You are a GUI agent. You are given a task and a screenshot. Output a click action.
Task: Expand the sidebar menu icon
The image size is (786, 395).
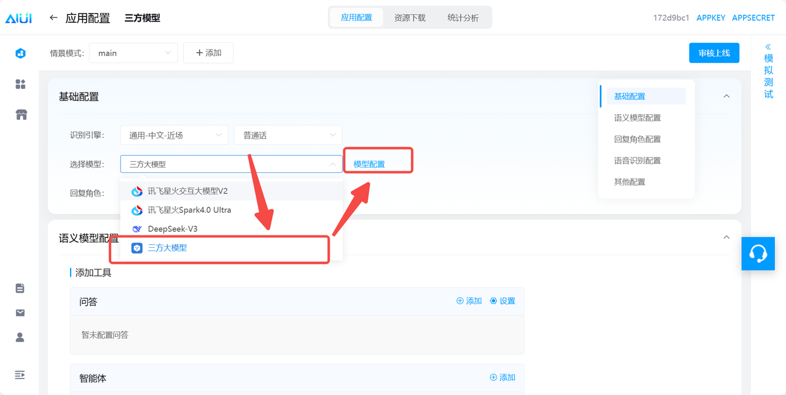(x=20, y=374)
